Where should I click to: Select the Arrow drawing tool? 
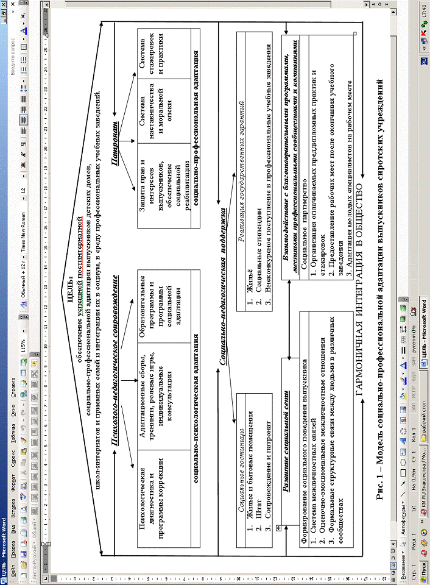(403, 483)
